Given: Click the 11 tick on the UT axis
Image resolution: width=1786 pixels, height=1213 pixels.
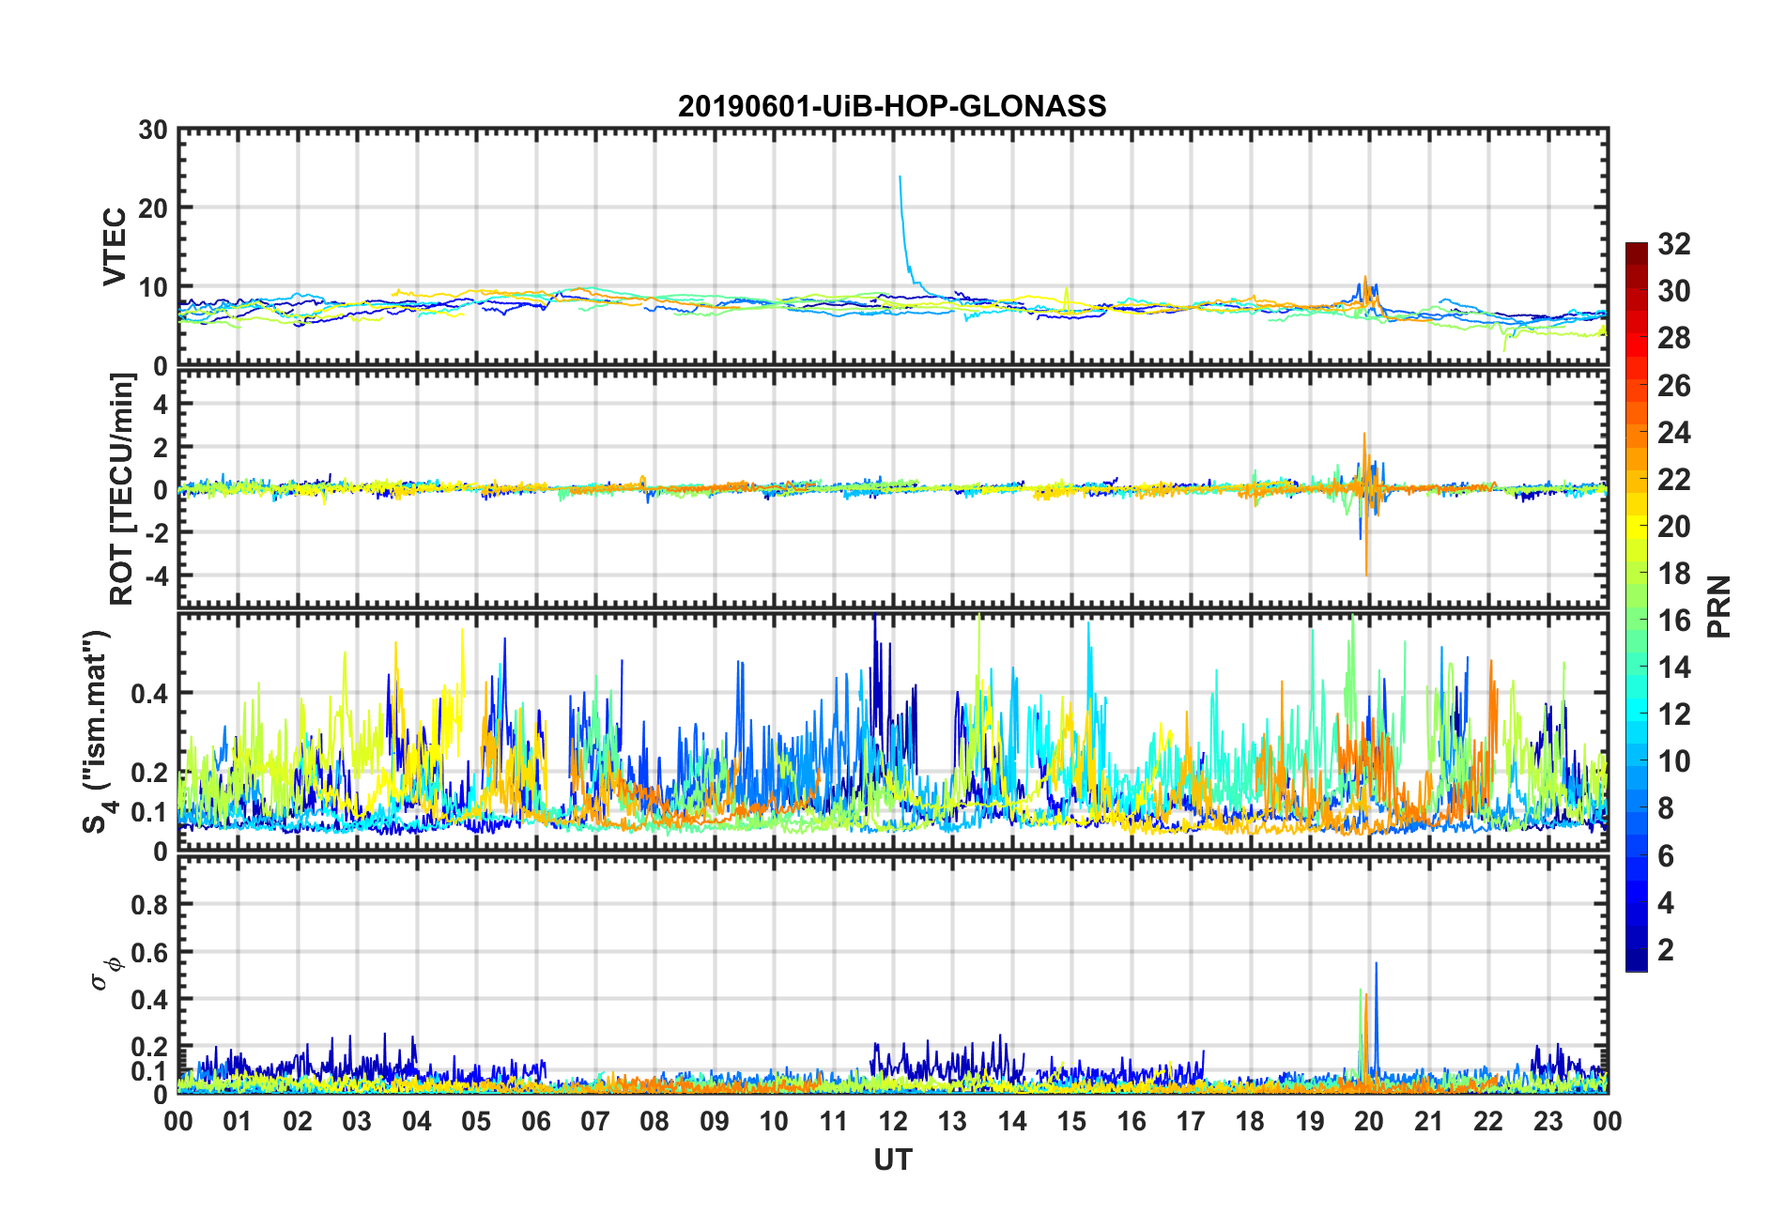Looking at the screenshot, I should pos(834,1121).
